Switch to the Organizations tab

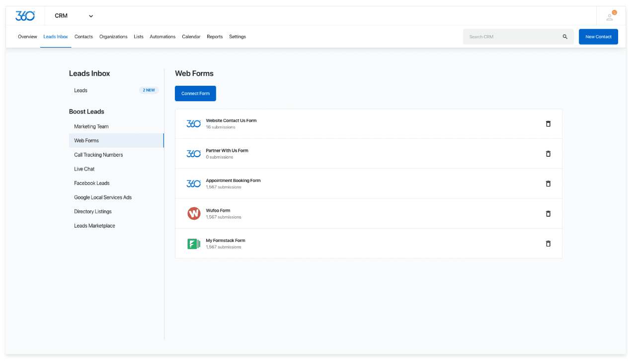click(113, 37)
